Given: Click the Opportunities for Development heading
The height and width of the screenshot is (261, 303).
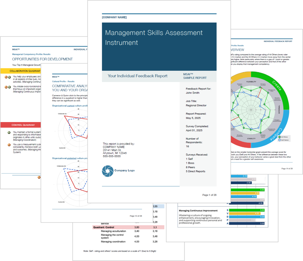Looking at the screenshot, I should 42,59.
